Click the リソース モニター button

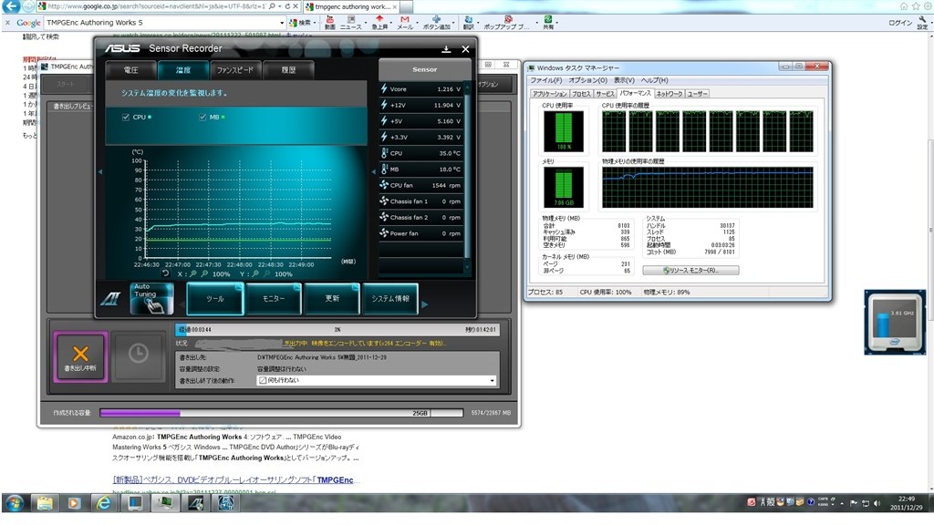click(690, 271)
